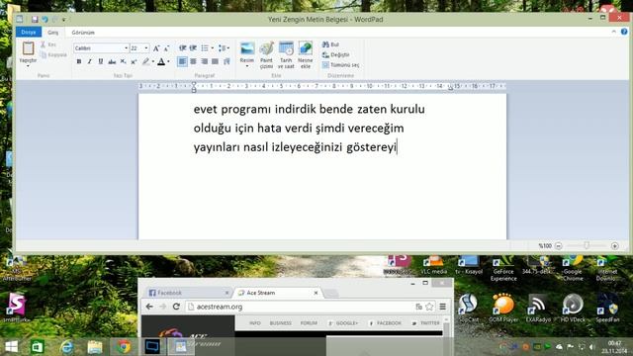
Task: Justify paragraph text
Action: tap(216, 61)
